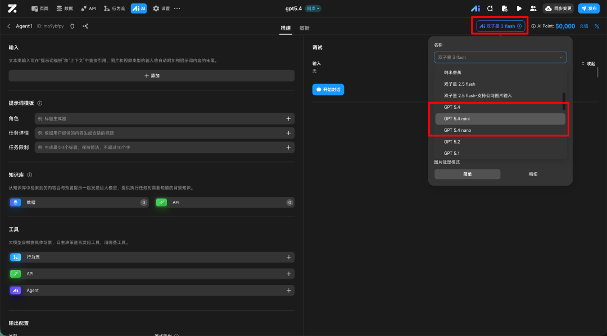This screenshot has height=336, width=607.
Task: Select 双子星 2.5 flash-支持公网图片输入 option
Action: [x=500, y=96]
